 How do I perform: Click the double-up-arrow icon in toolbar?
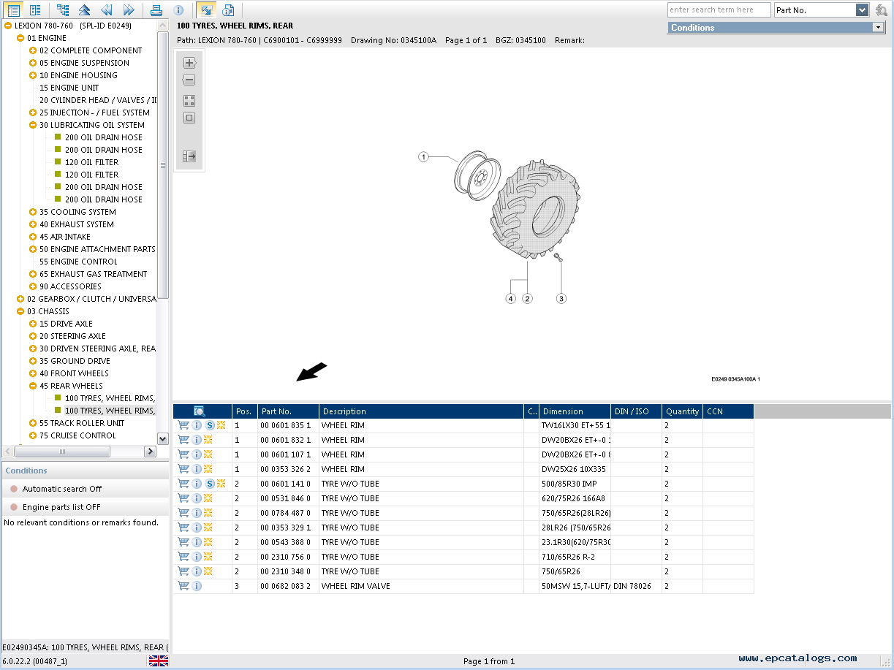(85, 10)
